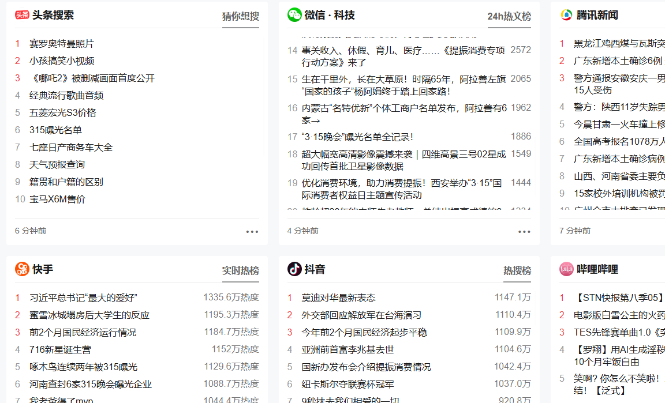The image size is (665, 403).
Task: Open “3·15晚会”曝光名单全记录 article
Action: (x=357, y=137)
